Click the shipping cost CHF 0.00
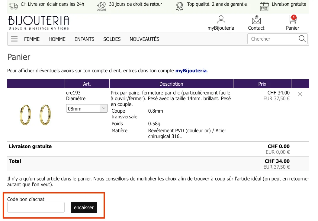This screenshot has height=221, width=318. pos(279,147)
